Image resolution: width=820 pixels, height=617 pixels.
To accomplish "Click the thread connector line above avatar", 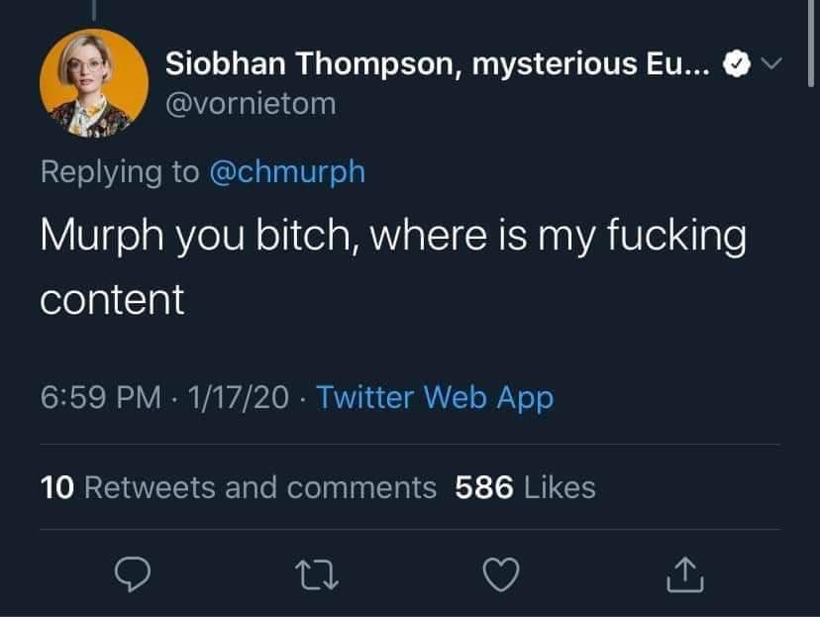I will coord(94,10).
